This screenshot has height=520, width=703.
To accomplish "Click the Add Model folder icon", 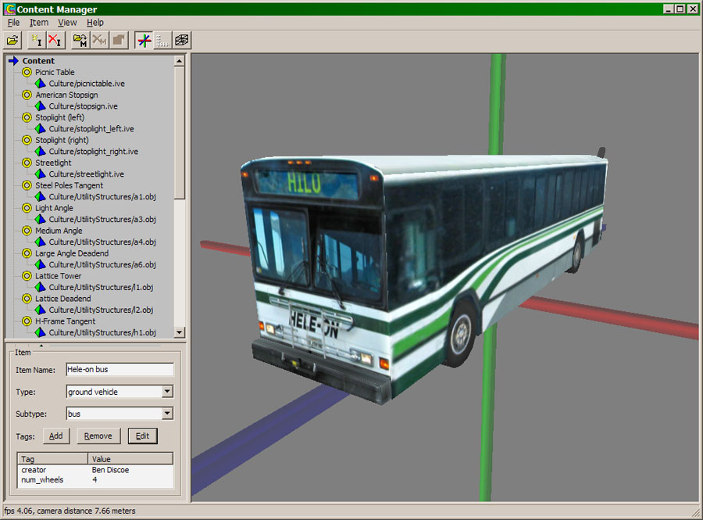I will click(x=79, y=40).
